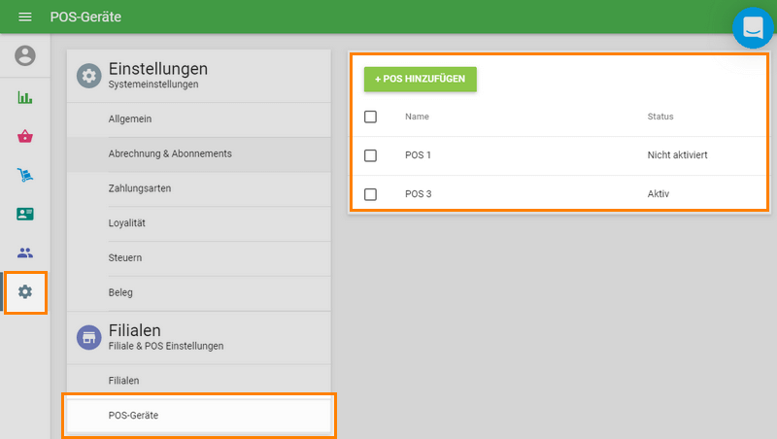Click the 'Nicht aktiviert' status

tap(677, 155)
